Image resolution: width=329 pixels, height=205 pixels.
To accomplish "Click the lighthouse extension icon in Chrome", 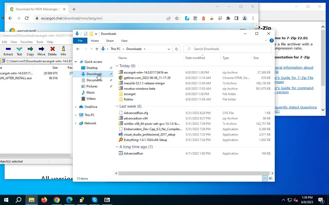I will coord(203,18).
